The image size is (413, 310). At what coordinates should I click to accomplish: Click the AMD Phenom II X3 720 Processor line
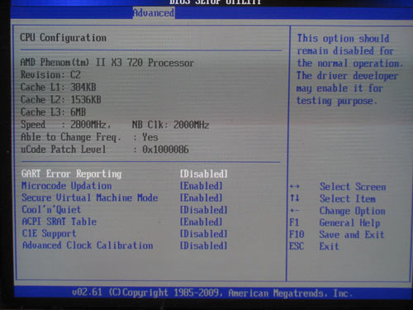click(107, 63)
